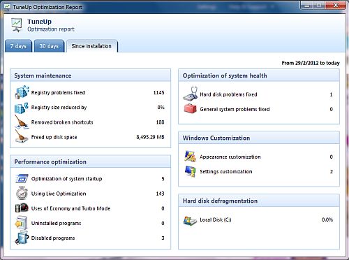Click the Removed broken shortcuts label
The height and width of the screenshot is (260, 349).
pyautogui.click(x=62, y=122)
